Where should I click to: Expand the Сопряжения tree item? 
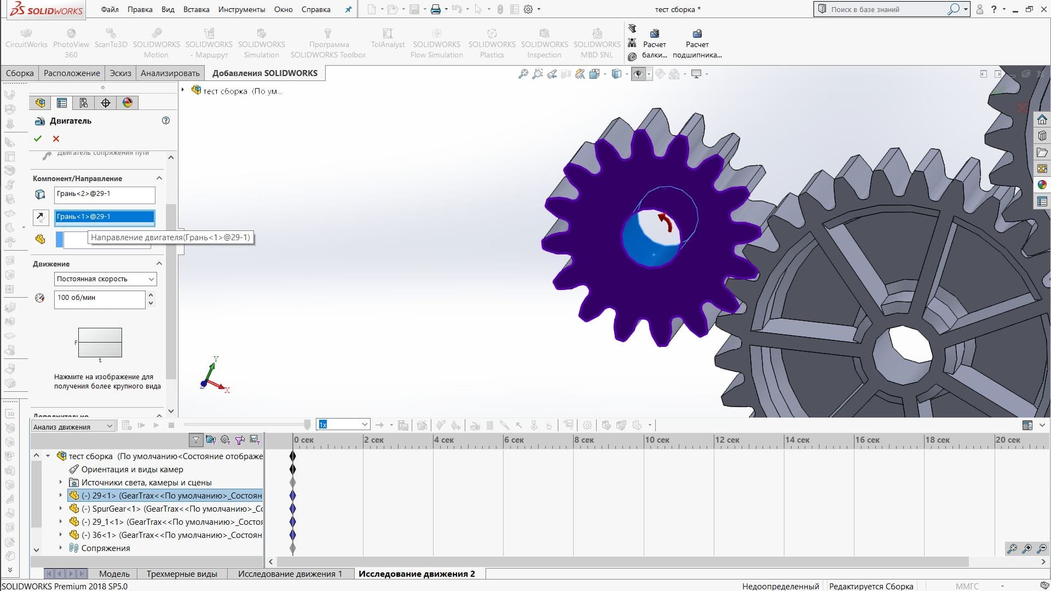click(x=61, y=548)
